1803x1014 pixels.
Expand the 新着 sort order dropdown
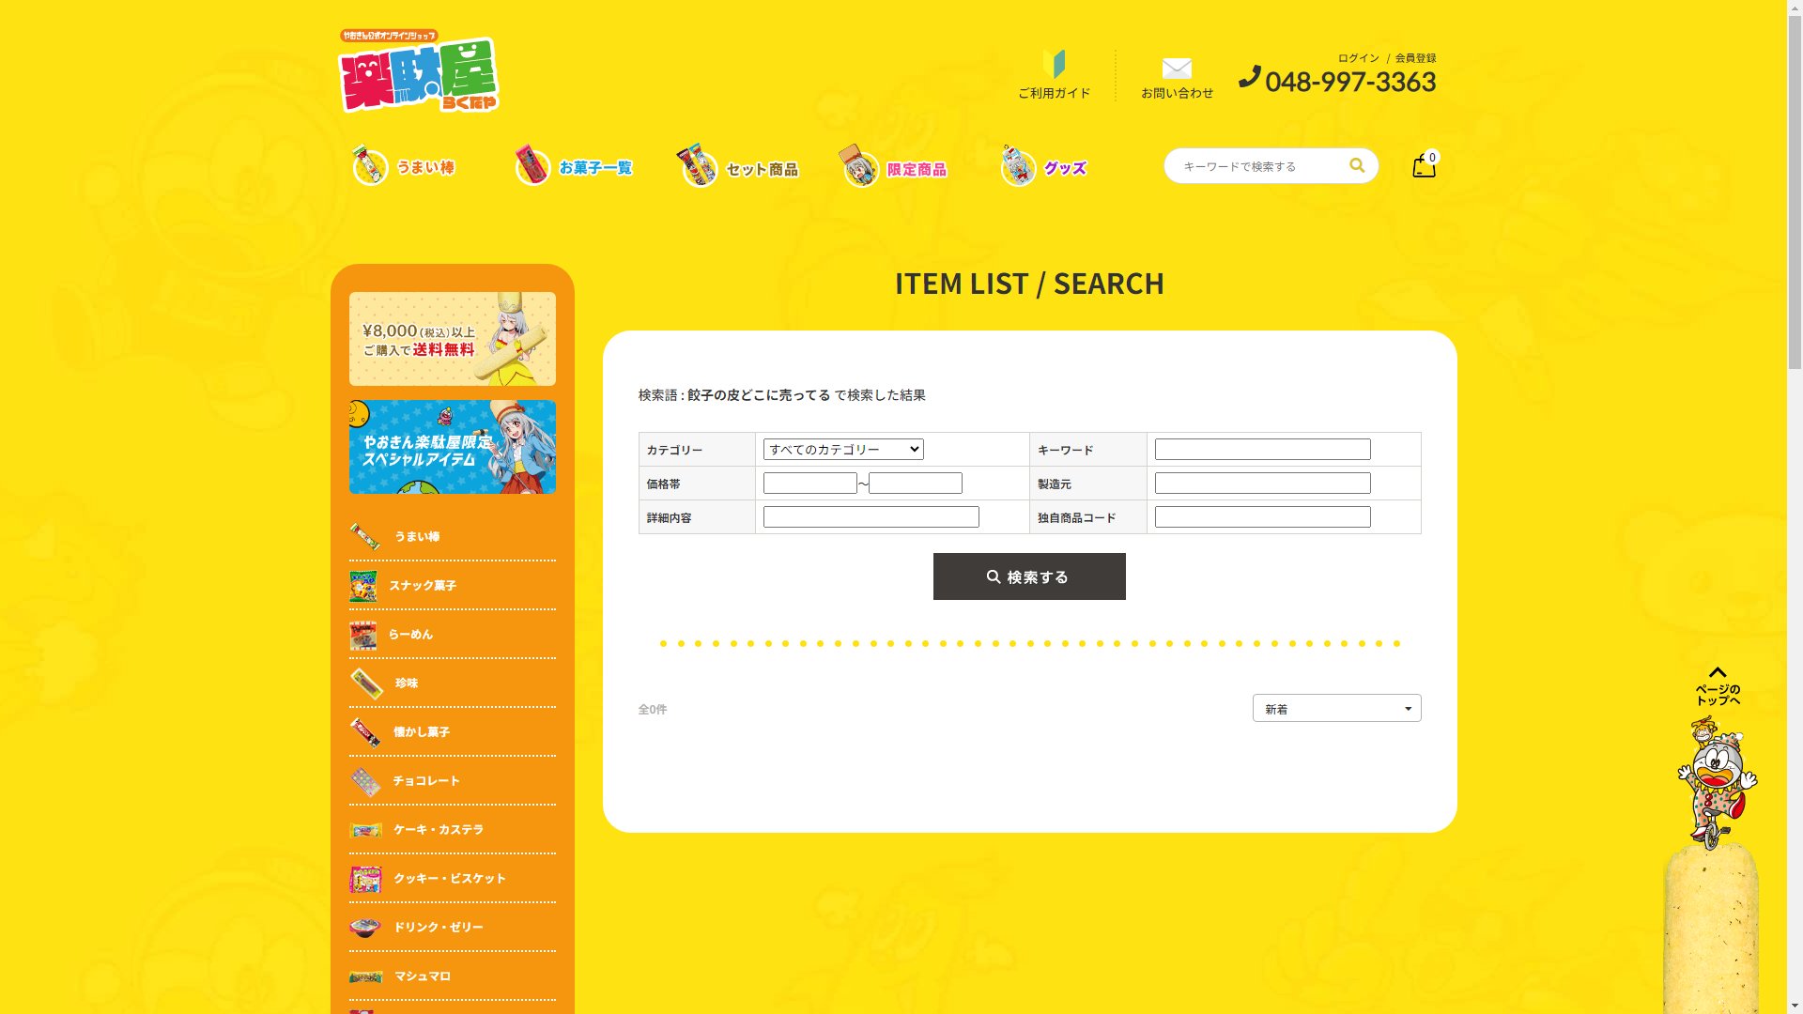[1336, 709]
